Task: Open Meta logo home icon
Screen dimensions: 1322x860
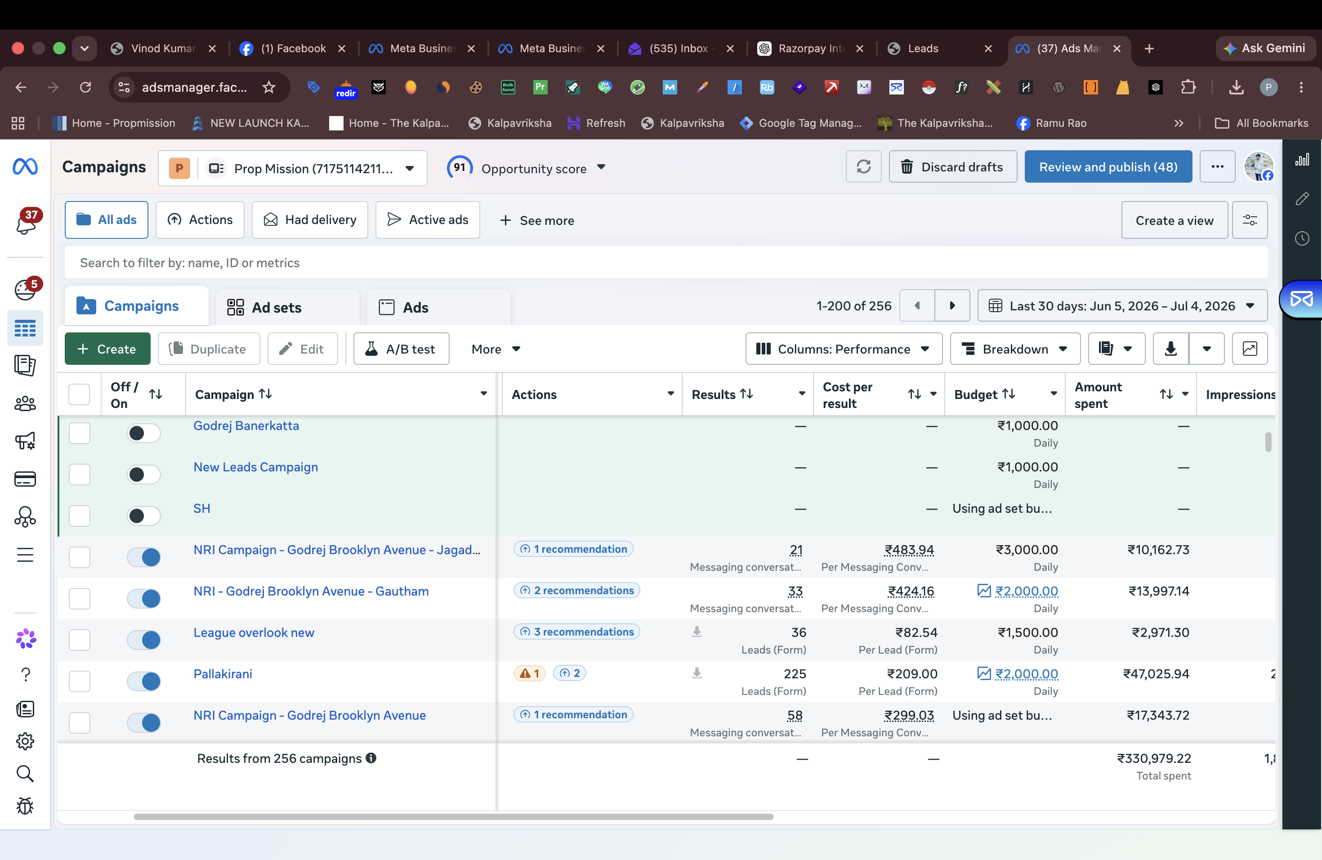Action: [x=25, y=167]
